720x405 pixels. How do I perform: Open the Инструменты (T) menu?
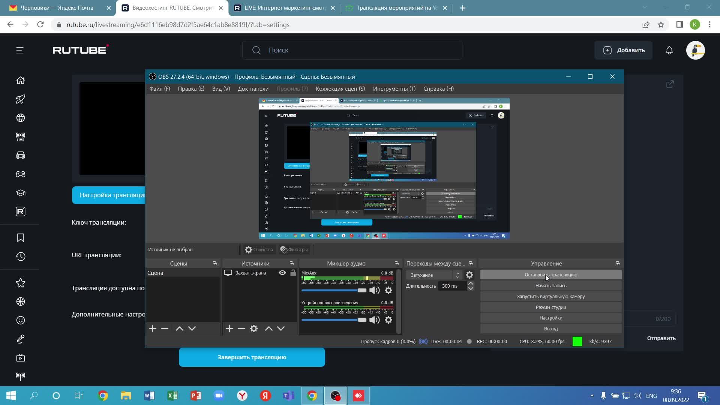(394, 89)
